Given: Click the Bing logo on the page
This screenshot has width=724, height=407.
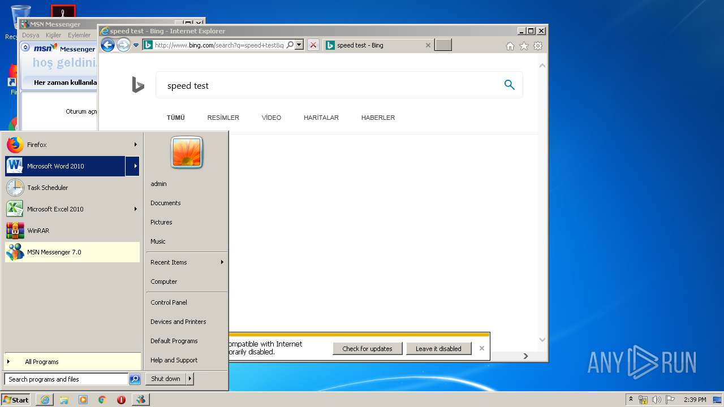Looking at the screenshot, I should (137, 85).
